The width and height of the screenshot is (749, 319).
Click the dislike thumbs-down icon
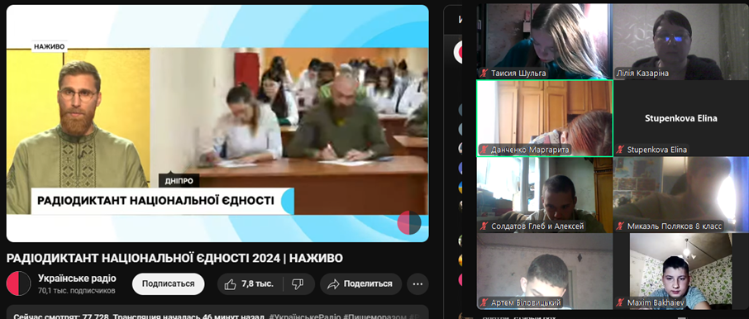(x=297, y=284)
